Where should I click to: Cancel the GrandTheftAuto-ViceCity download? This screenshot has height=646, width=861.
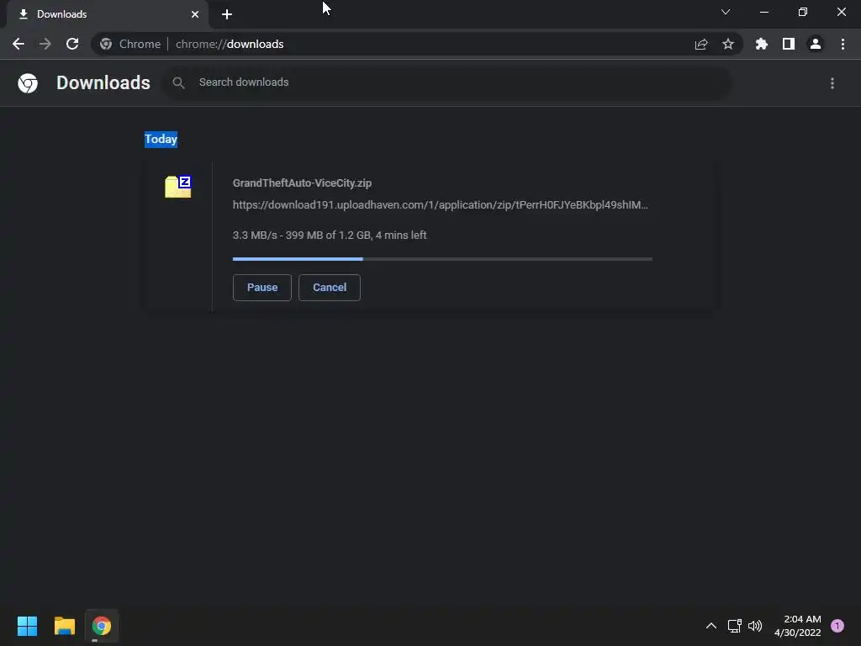click(x=330, y=288)
